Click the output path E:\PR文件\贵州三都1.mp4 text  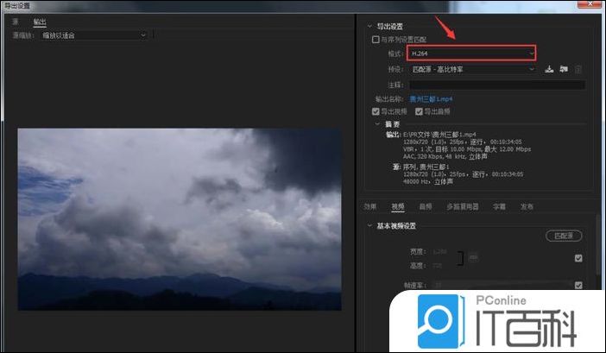[439, 135]
